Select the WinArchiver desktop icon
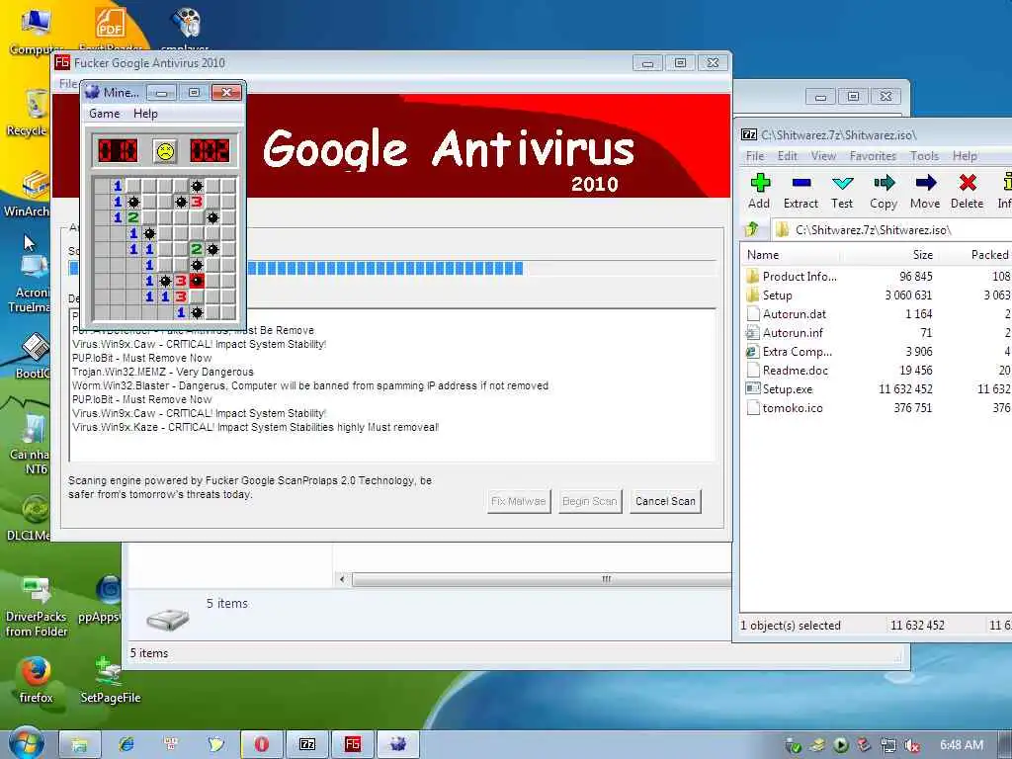 27,194
